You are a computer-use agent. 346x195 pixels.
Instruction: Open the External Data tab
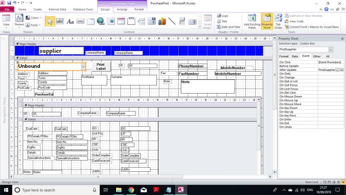pyautogui.click(x=57, y=9)
